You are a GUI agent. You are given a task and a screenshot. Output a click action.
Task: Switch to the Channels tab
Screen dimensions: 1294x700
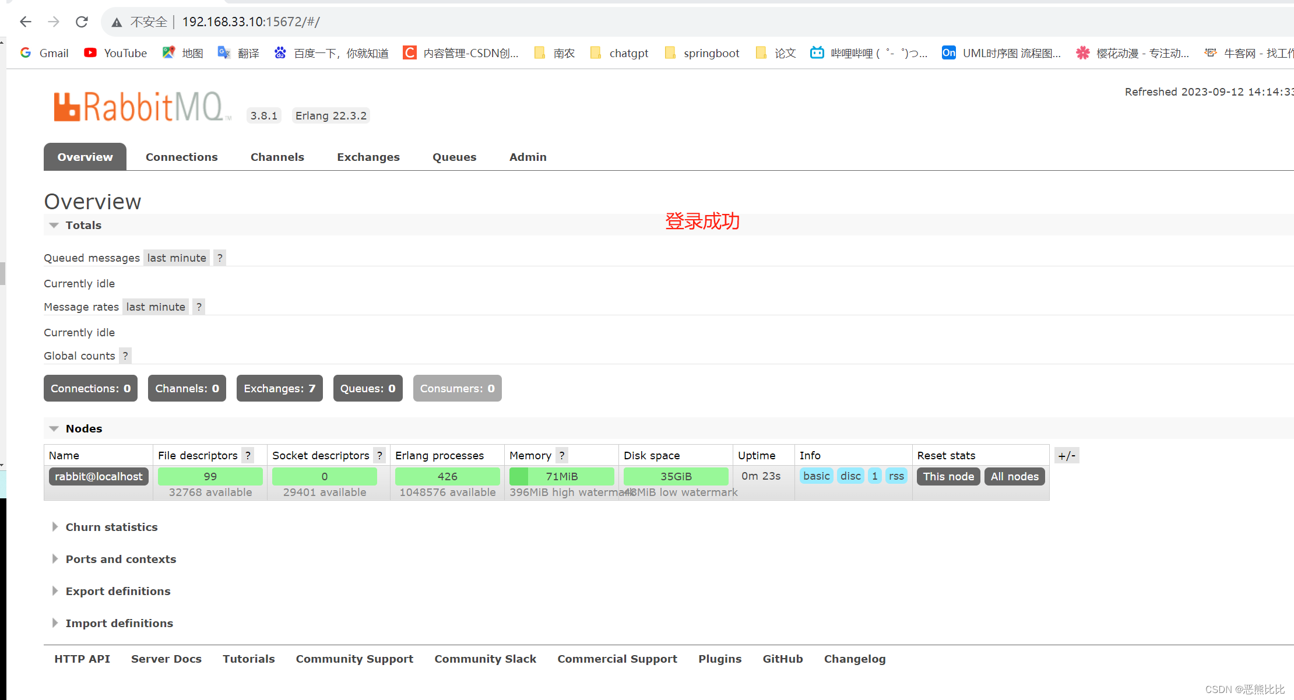[x=277, y=157]
